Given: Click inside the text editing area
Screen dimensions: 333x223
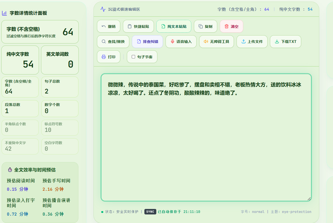Looking at the screenshot, I should (206, 137).
